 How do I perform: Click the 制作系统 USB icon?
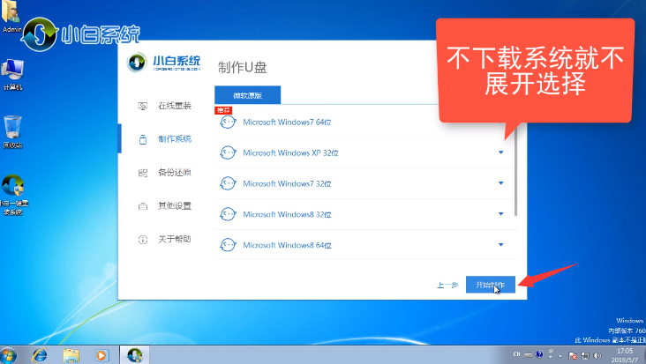(x=143, y=139)
